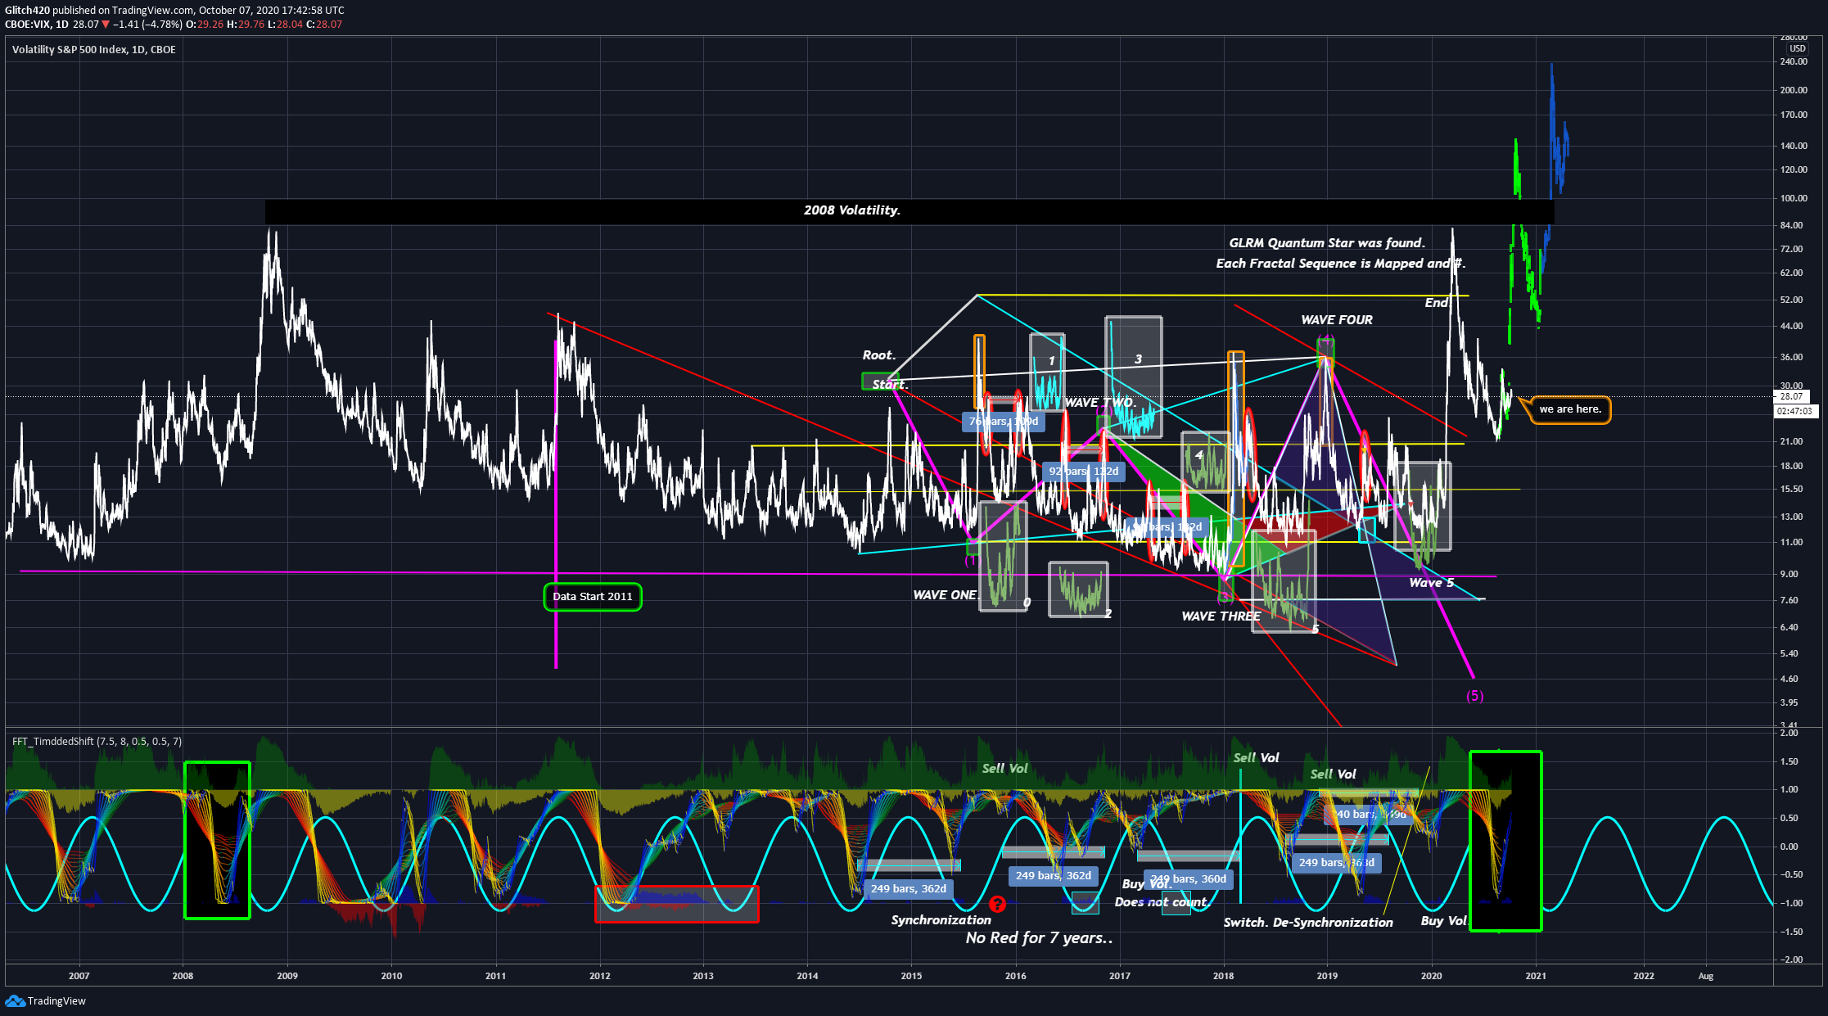Select the 'Start.' green-boxed annotation
The height and width of the screenshot is (1016, 1828).
click(889, 384)
